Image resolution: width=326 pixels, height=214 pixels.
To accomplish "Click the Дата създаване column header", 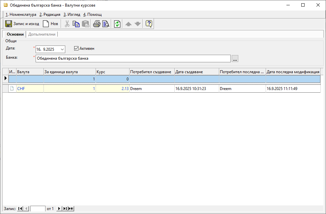I will pos(197,72).
